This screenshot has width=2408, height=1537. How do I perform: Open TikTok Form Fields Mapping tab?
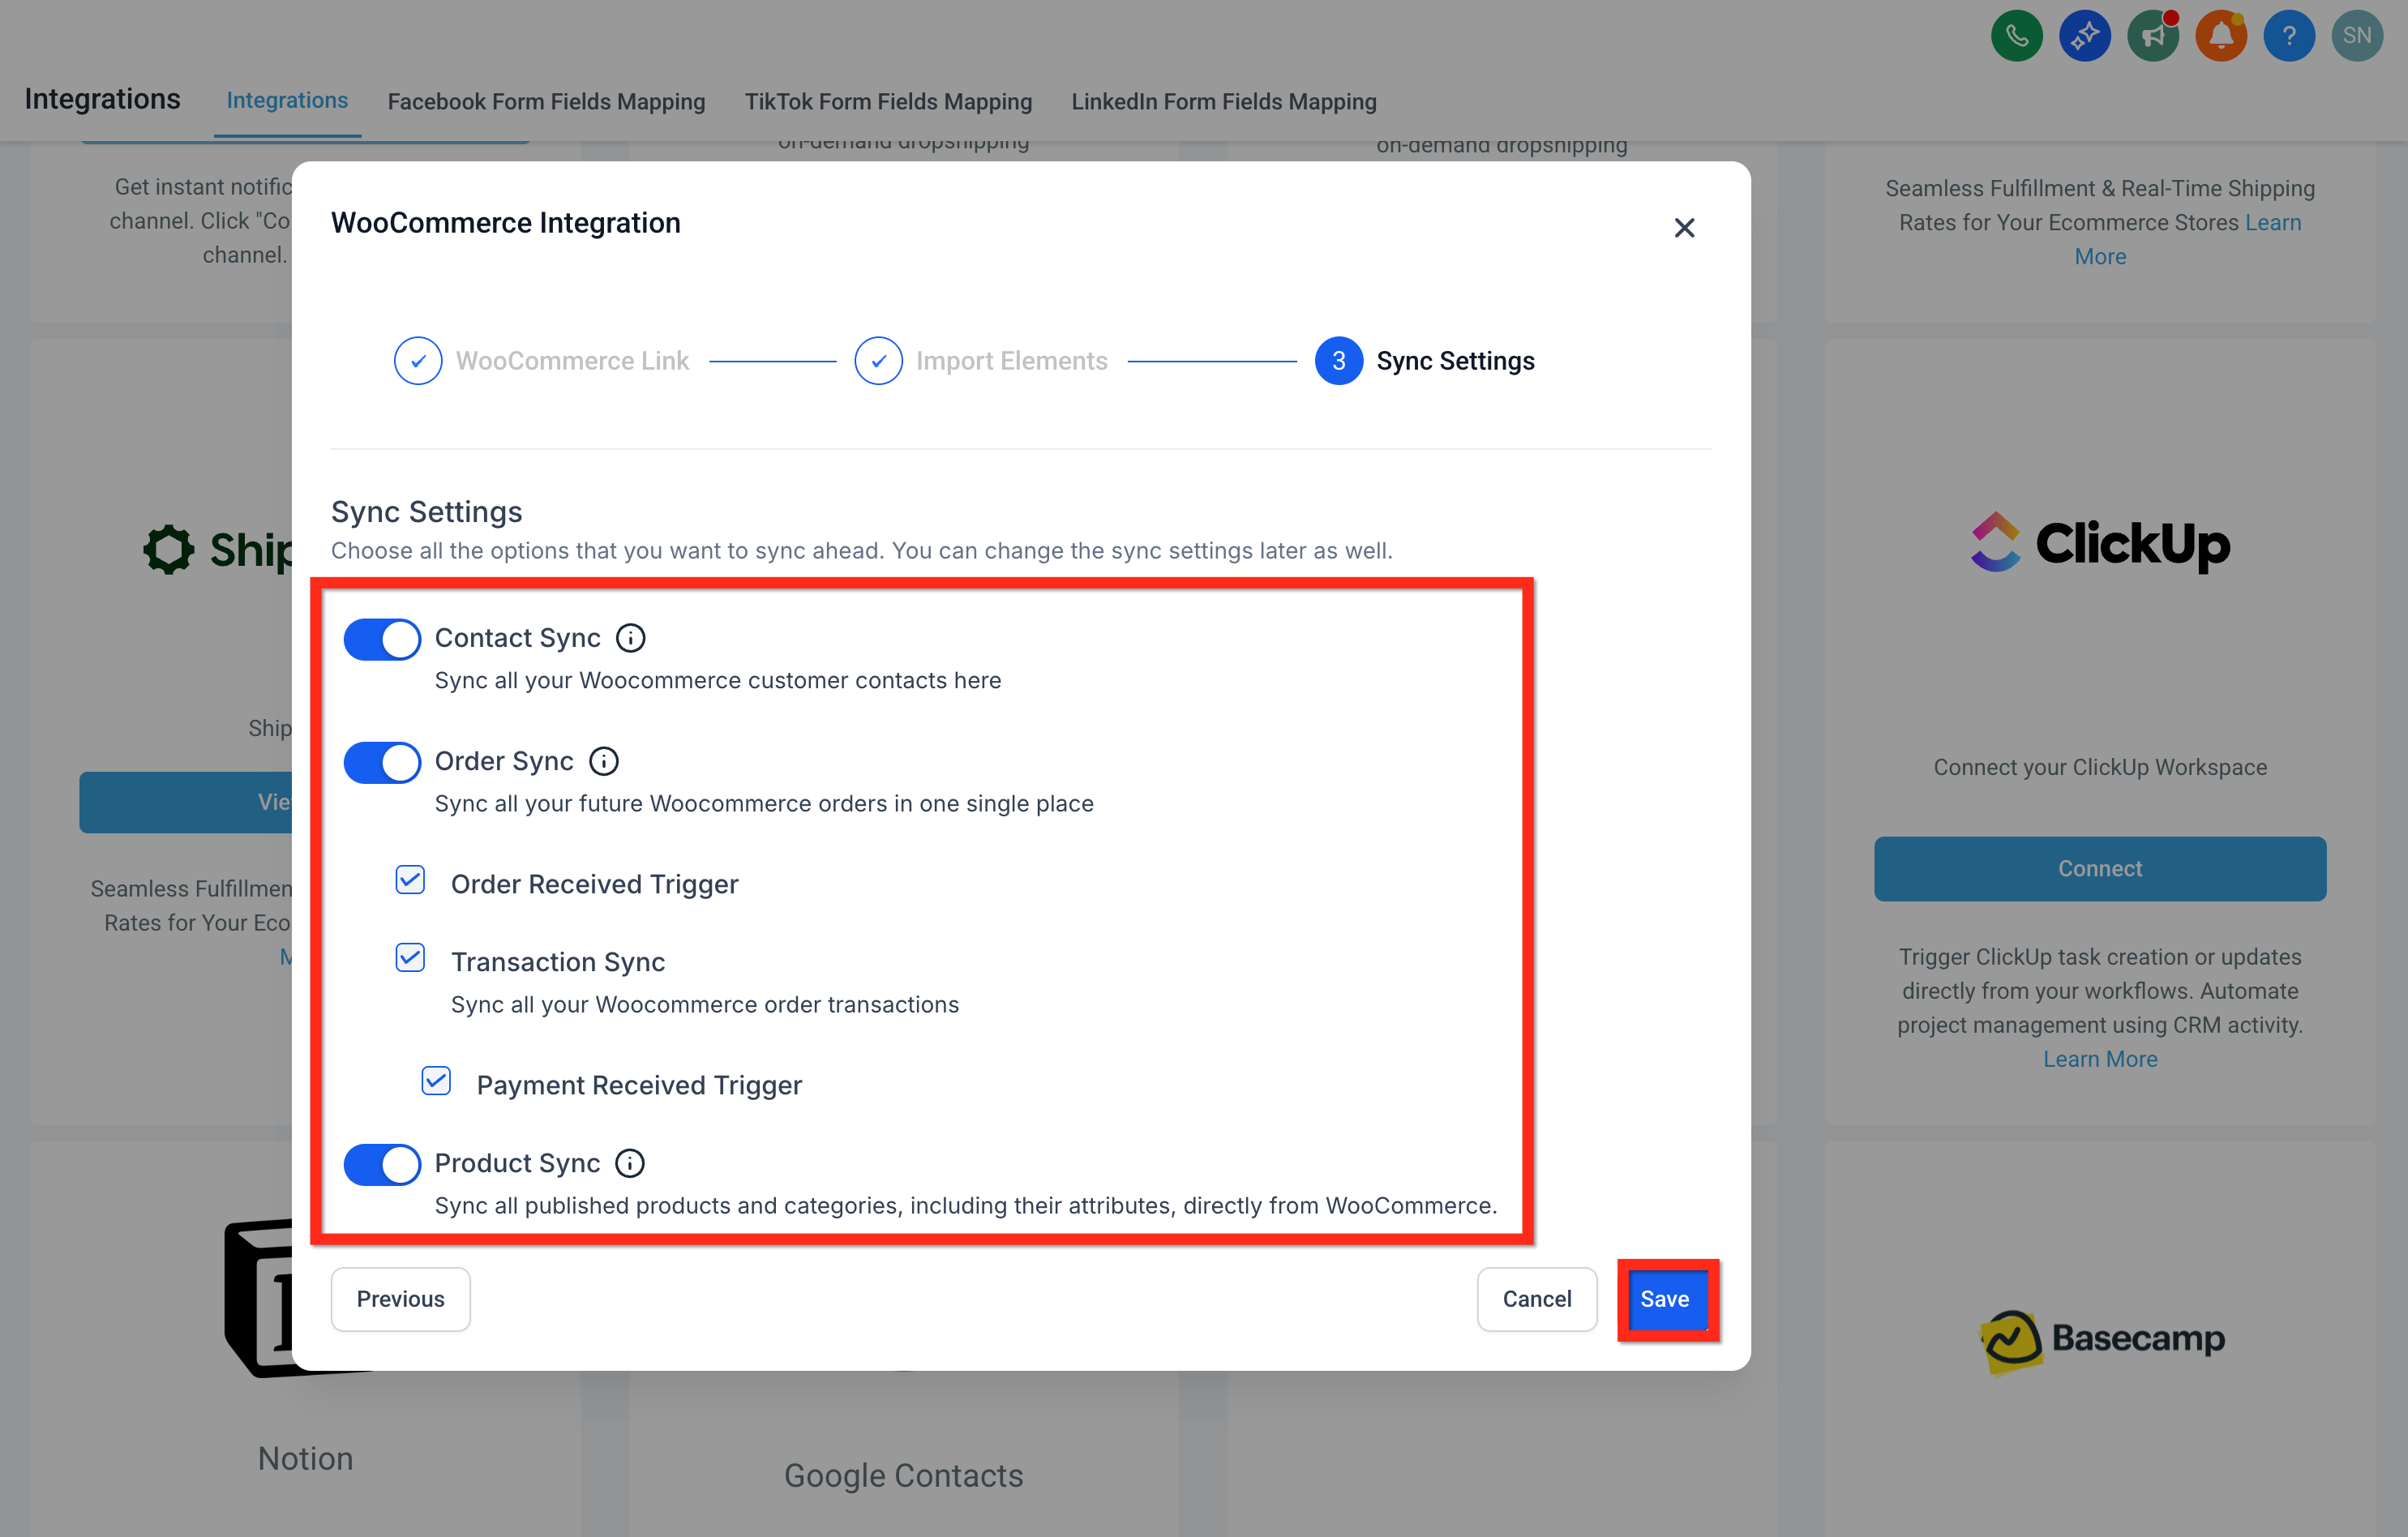point(888,102)
